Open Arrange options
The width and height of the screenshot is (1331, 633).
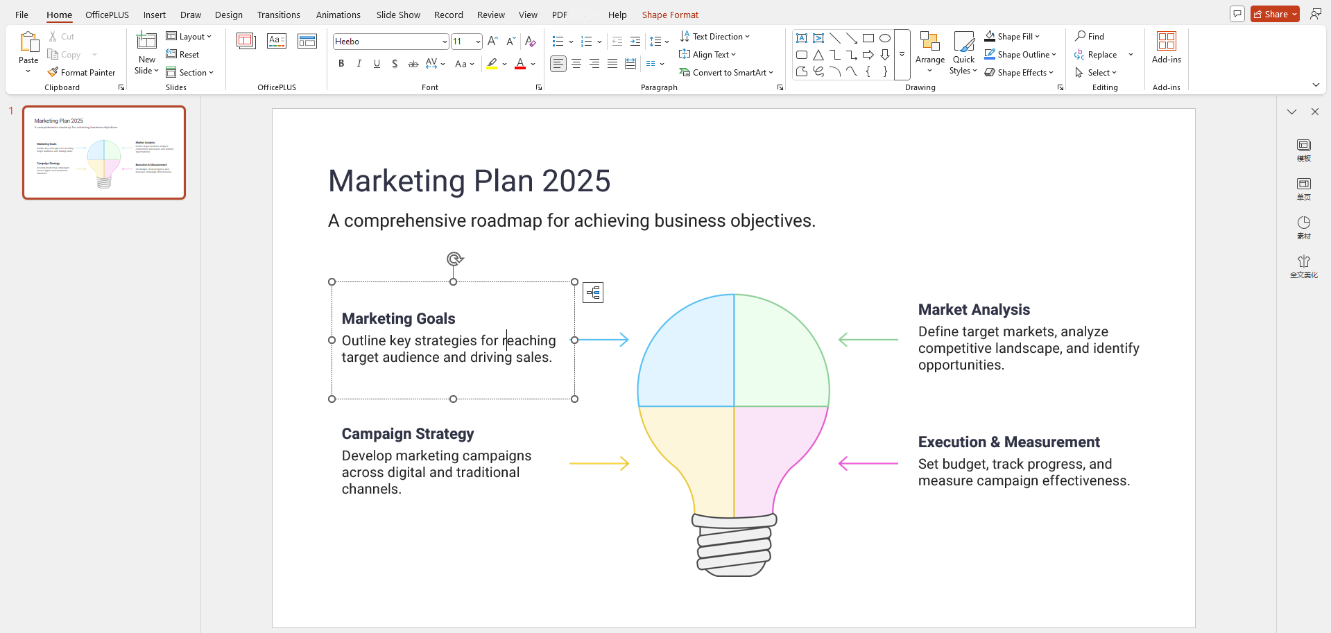pyautogui.click(x=930, y=53)
